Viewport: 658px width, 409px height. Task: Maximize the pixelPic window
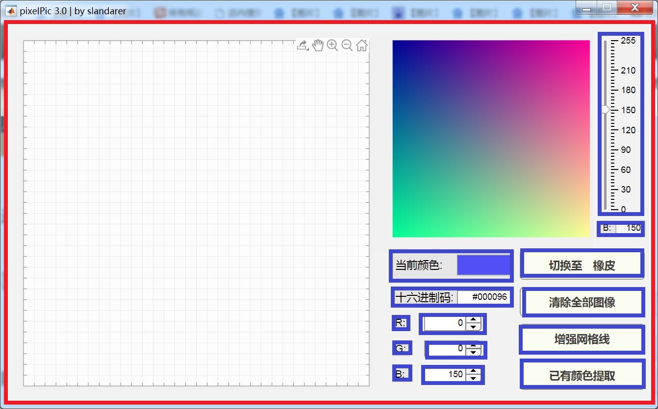click(607, 8)
